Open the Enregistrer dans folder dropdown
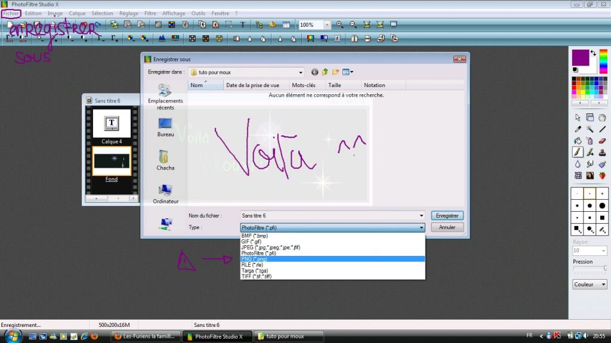Image resolution: width=611 pixels, height=343 pixels. [301, 73]
